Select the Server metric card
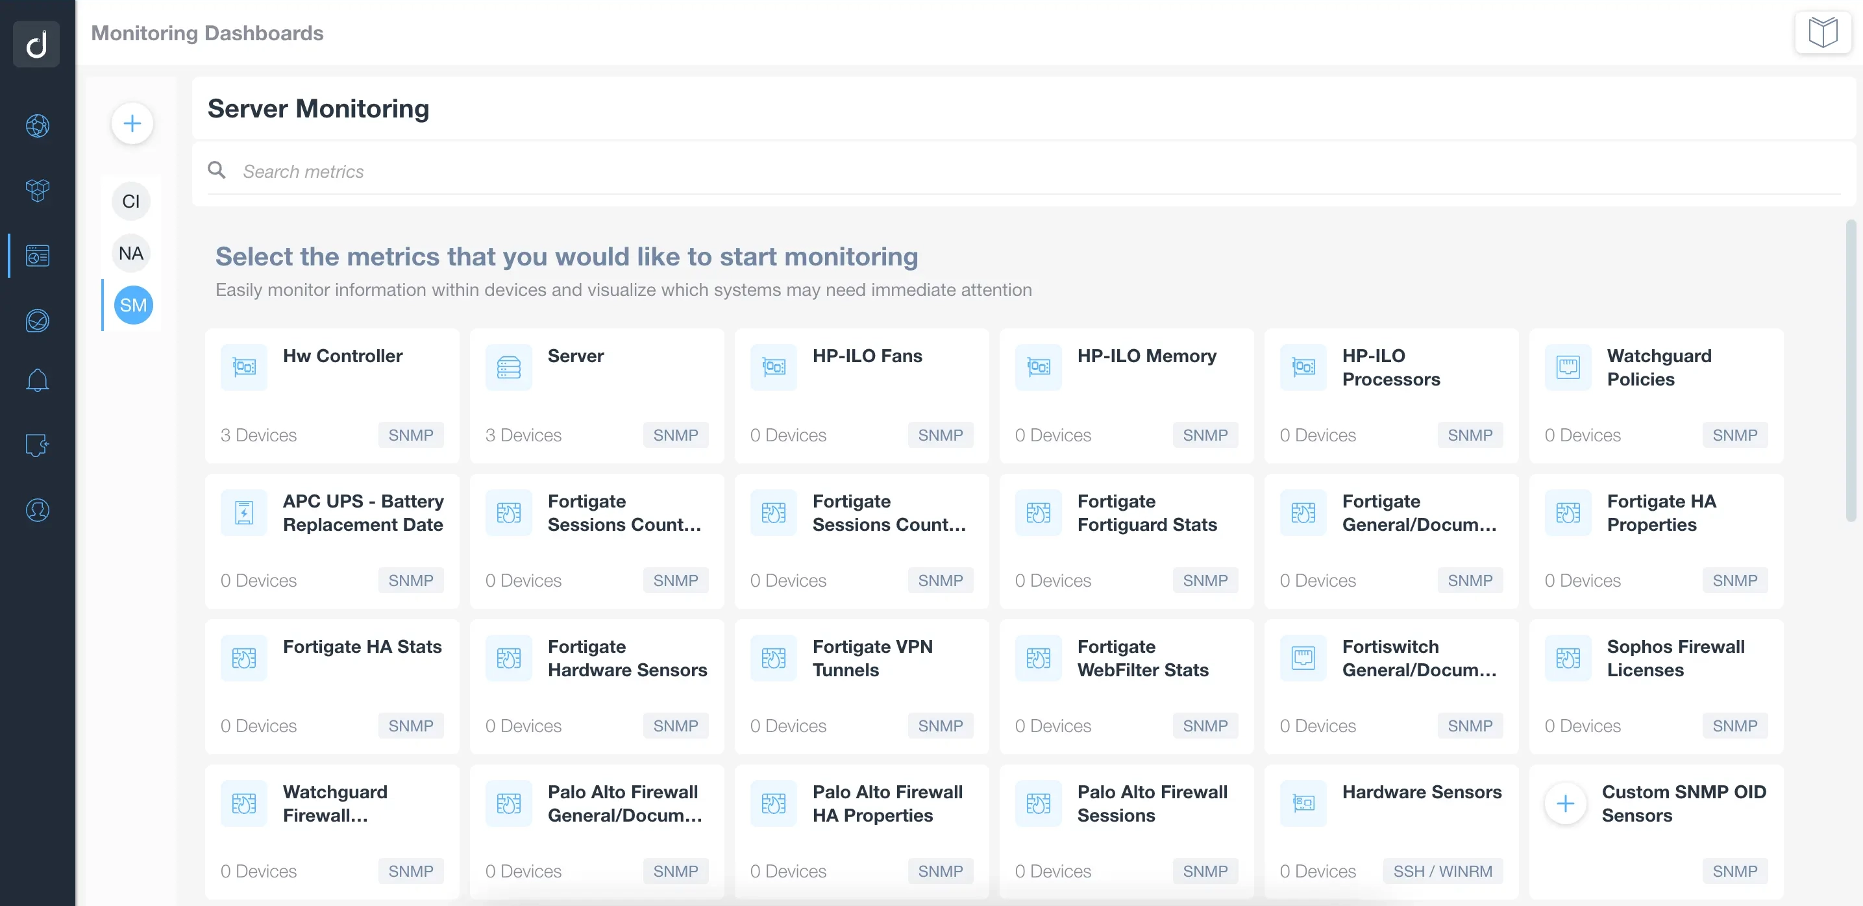Image resolution: width=1863 pixels, height=906 pixels. (x=597, y=395)
